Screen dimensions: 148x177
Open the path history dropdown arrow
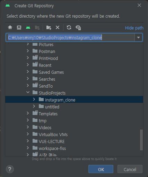138,37
